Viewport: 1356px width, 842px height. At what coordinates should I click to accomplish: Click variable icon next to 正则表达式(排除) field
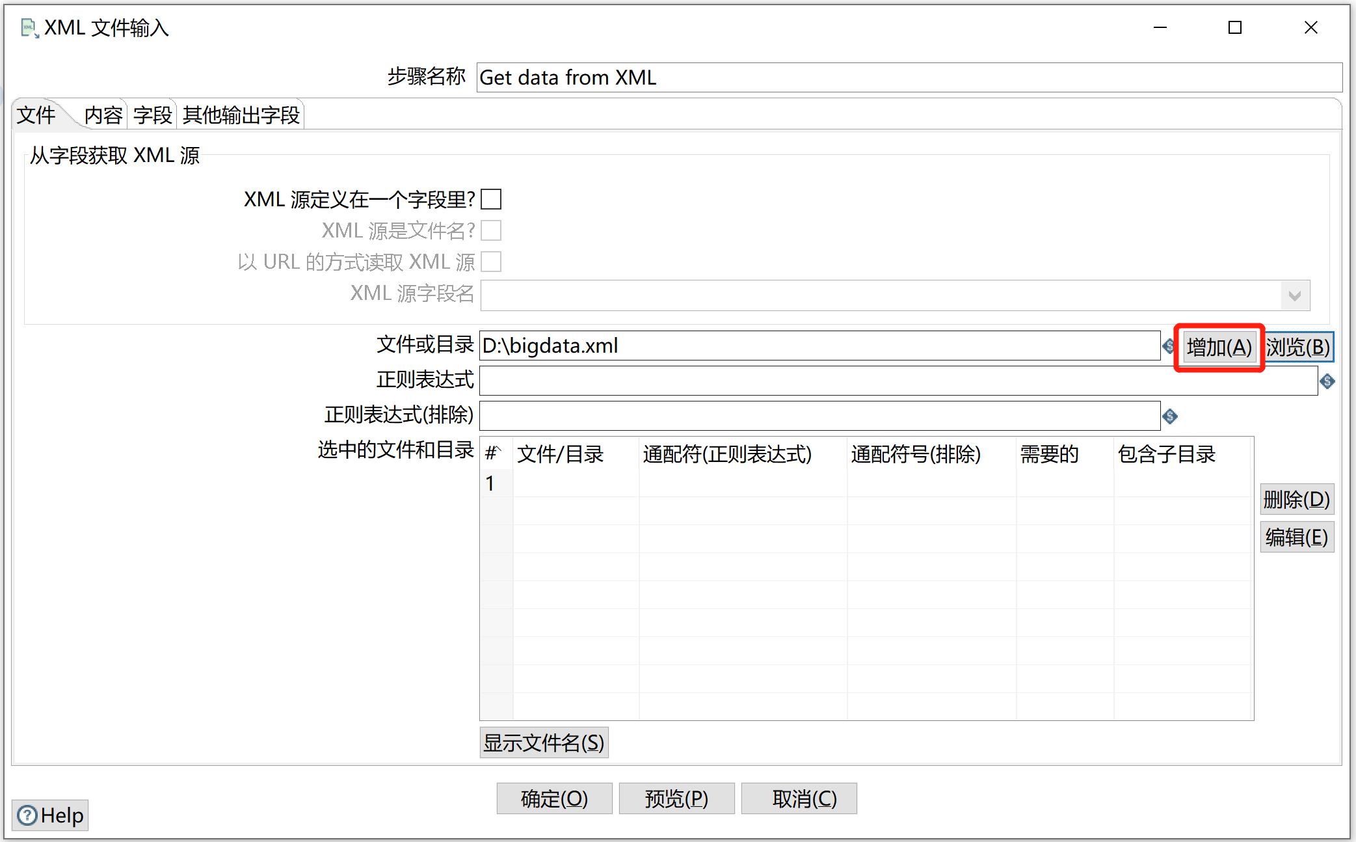[1169, 416]
